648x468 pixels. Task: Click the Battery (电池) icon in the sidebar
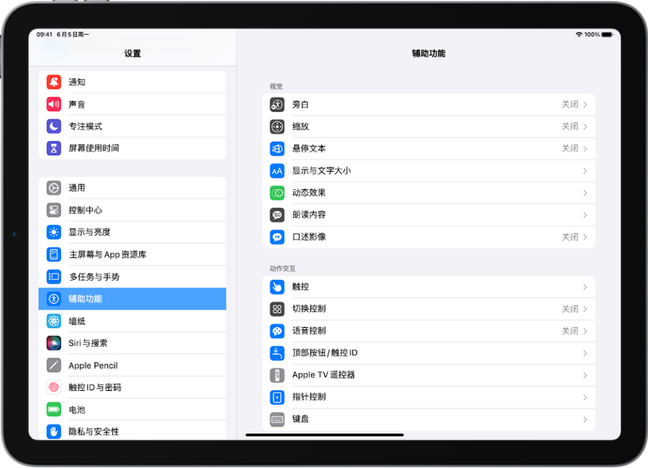(x=53, y=409)
